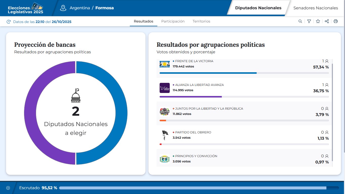This screenshot has width=345, height=194.
Task: Open the filter funnel icon
Action: coord(309,21)
